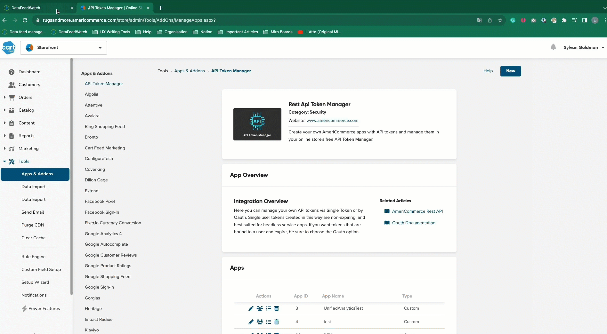Open users icon for test app row
This screenshot has width=607, height=334.
click(x=260, y=322)
